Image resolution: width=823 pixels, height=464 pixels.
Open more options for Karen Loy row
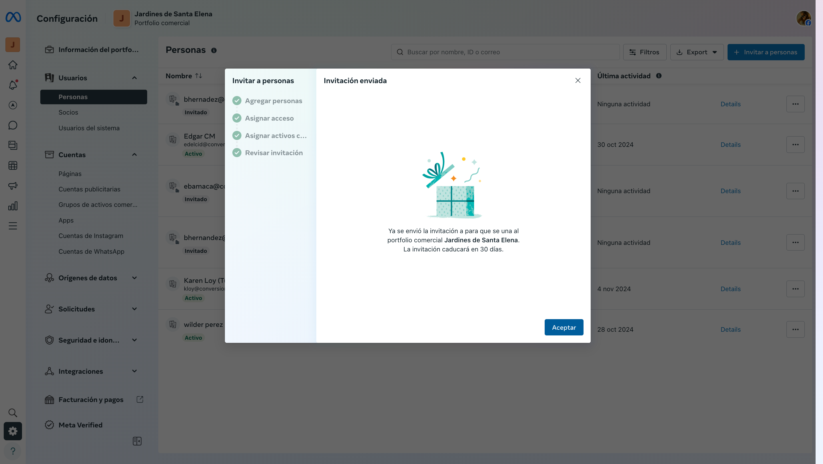[795, 289]
